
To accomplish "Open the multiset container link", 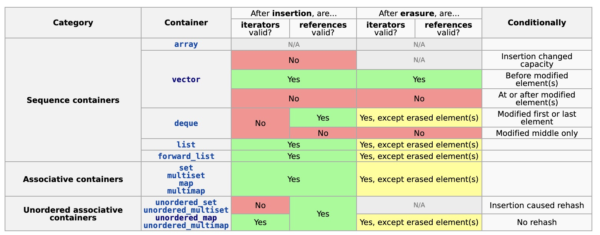I will (x=186, y=175).
